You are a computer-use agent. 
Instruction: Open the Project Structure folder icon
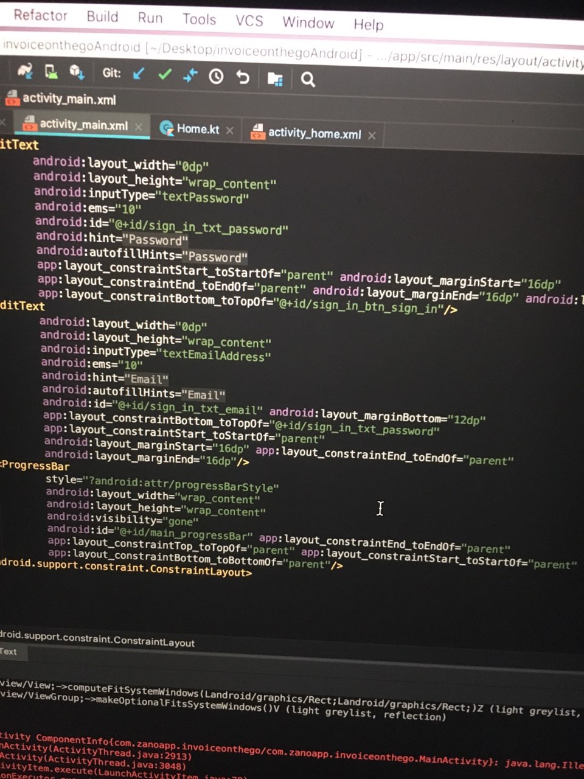[275, 79]
